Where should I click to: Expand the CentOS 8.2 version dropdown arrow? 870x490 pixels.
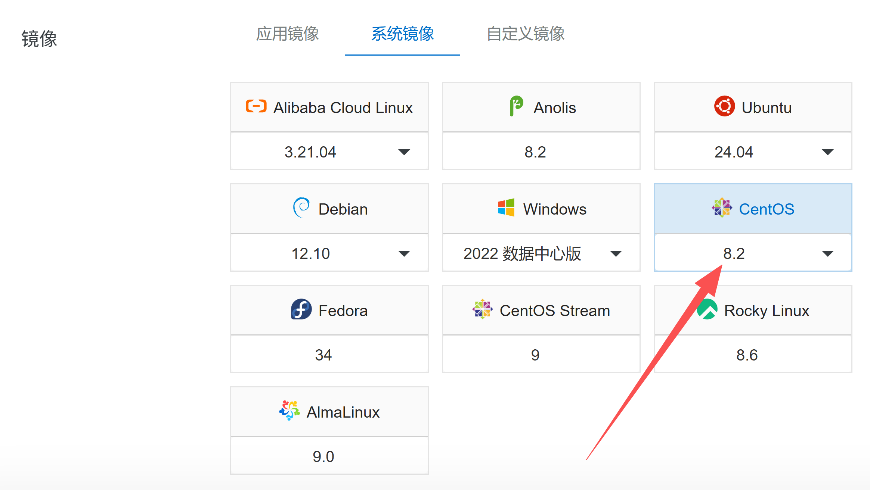pos(827,254)
